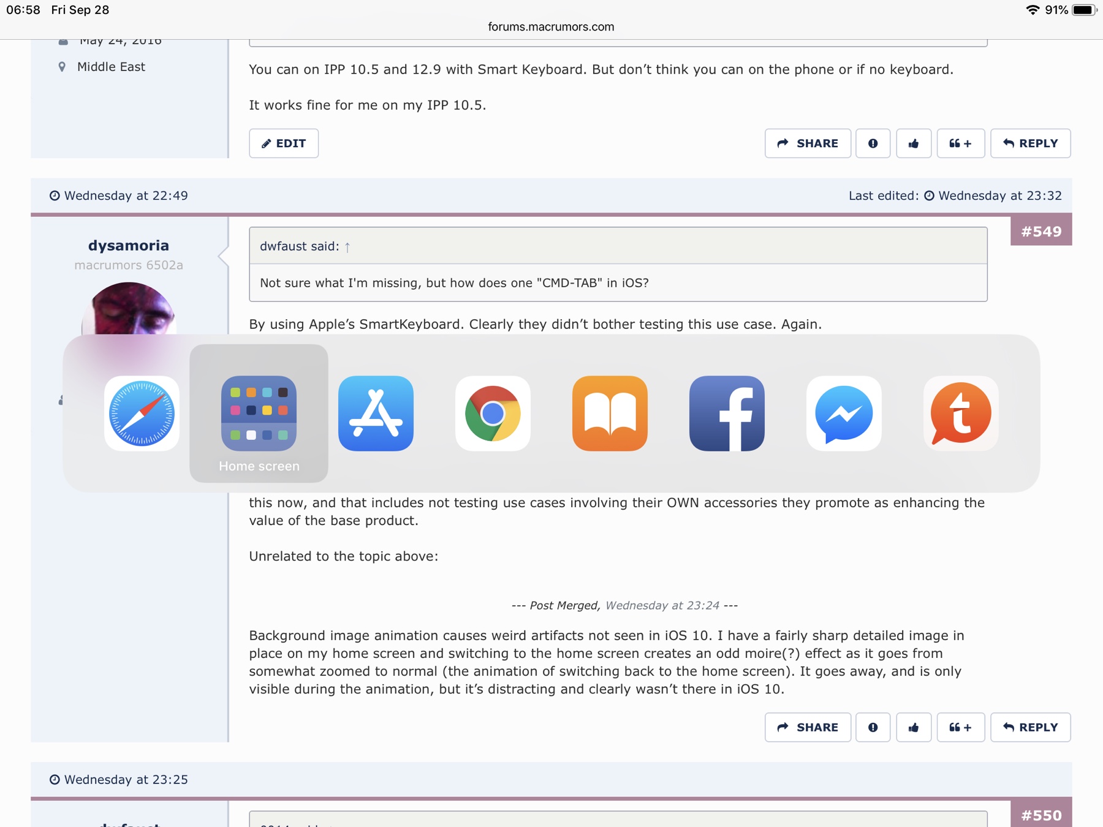
Task: Multi-quote the IPP 10.5 post
Action: 960,143
